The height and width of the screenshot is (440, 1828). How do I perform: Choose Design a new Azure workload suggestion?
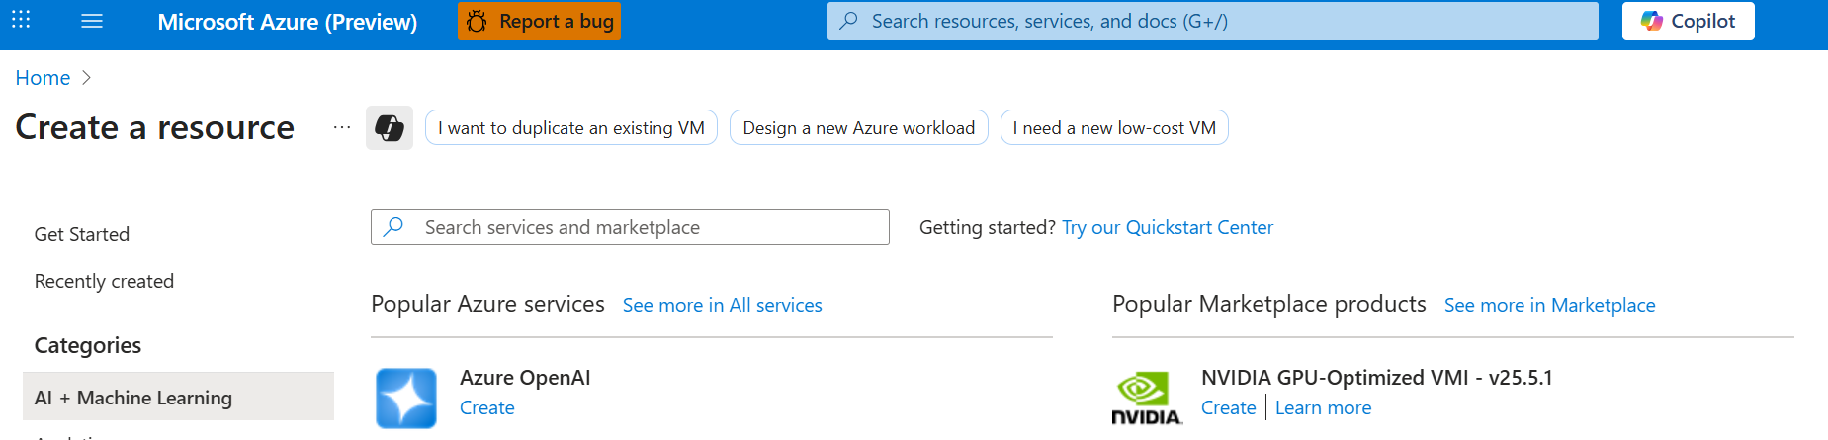[859, 128]
